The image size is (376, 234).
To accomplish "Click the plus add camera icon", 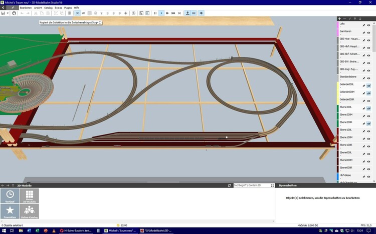I will tap(126, 13).
